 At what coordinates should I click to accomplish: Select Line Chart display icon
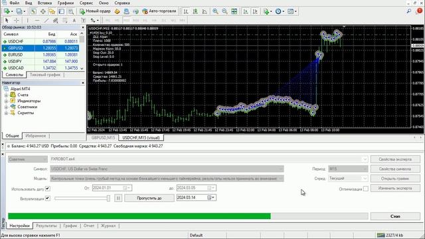click(205, 11)
